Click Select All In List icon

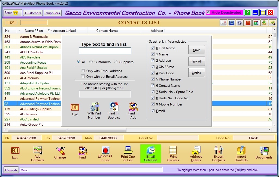[105, 154]
